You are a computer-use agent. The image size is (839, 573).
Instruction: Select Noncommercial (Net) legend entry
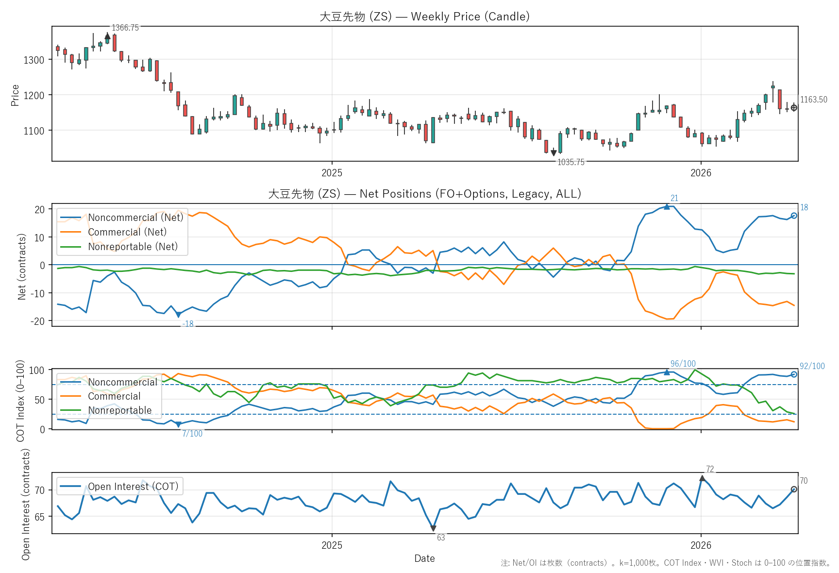point(135,218)
